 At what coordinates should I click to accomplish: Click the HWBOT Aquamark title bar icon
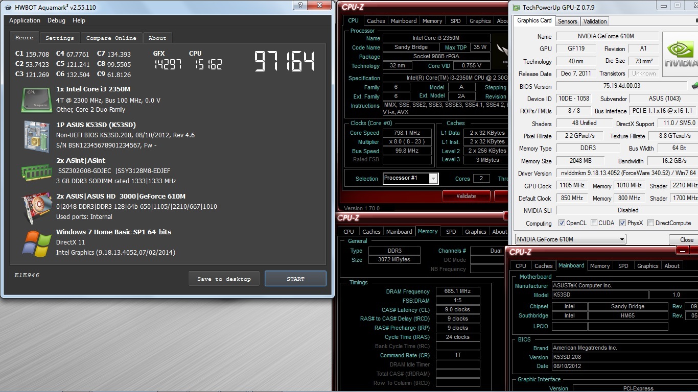[x=8, y=7]
